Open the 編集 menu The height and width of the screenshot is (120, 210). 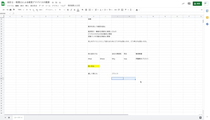[17, 6]
